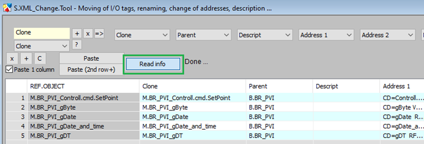Click the 'x' button beside the Clone text field
The image size is (424, 144).
point(87,33)
